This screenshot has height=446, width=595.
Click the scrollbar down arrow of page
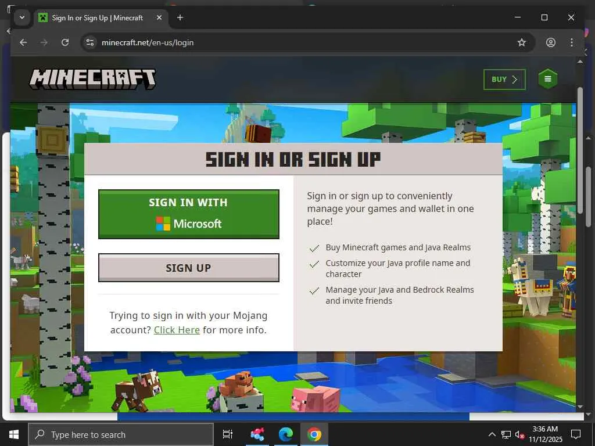pyautogui.click(x=580, y=407)
